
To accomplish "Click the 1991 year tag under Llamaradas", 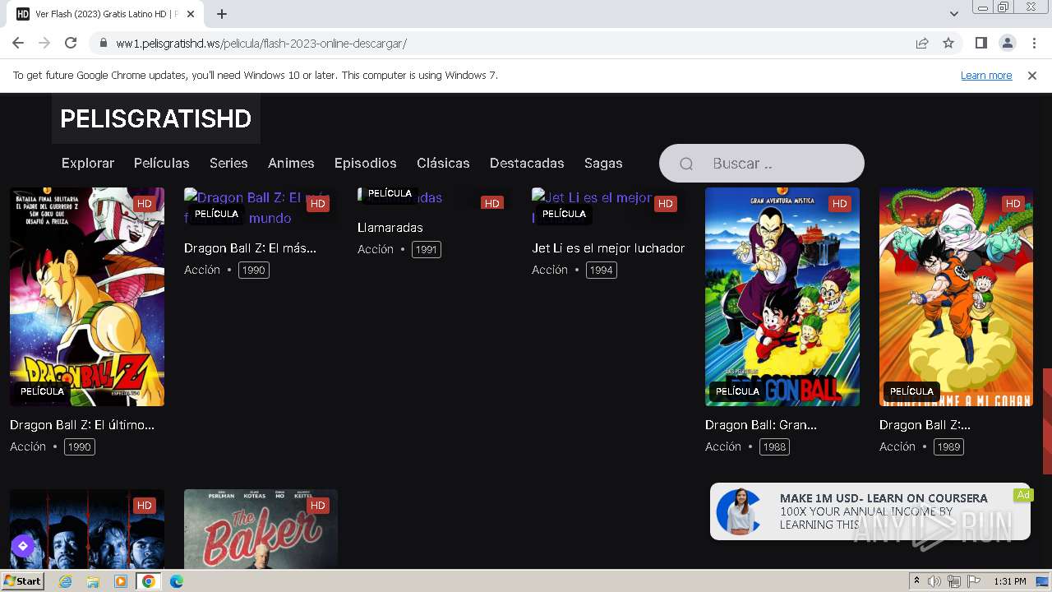I will pos(427,249).
